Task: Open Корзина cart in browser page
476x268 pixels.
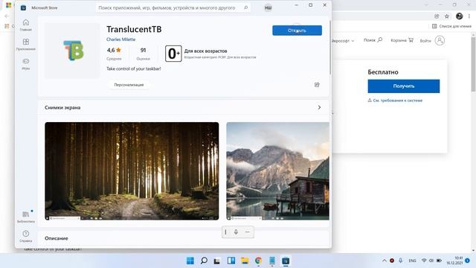Action: pyautogui.click(x=402, y=40)
